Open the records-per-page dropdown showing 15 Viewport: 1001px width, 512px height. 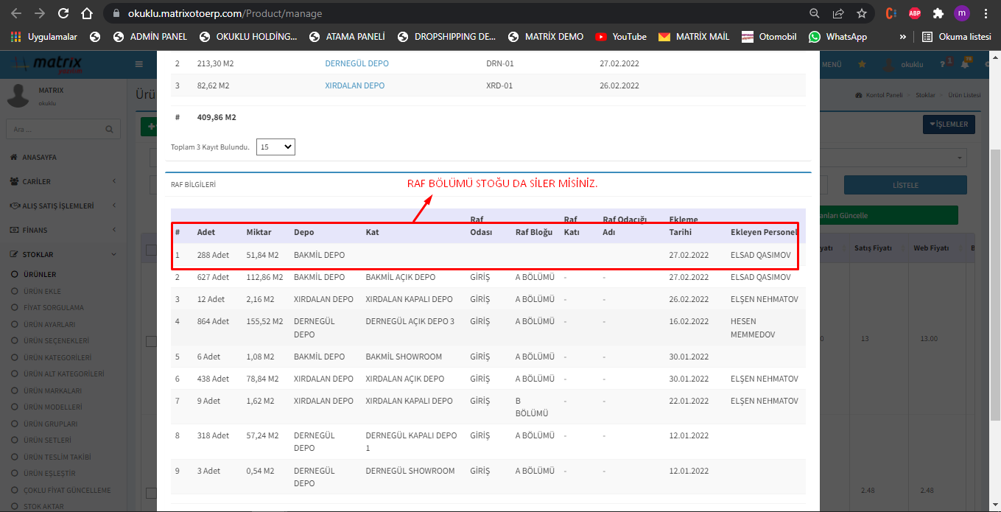[x=275, y=147]
